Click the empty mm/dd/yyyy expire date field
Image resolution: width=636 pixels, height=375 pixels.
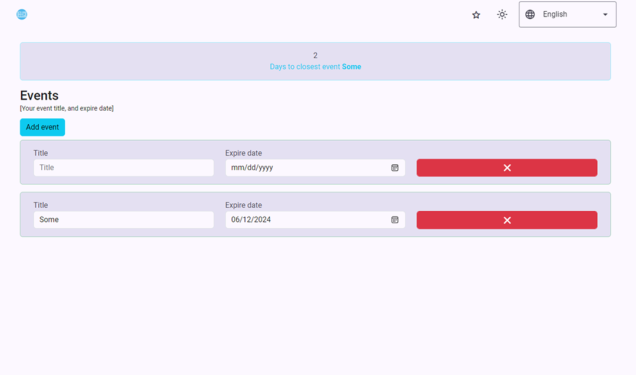coord(306,168)
